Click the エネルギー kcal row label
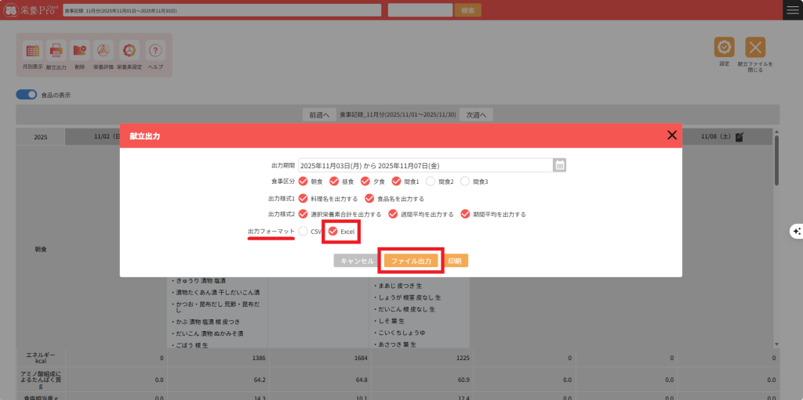Viewport: 803px width, 400px height. 41,358
